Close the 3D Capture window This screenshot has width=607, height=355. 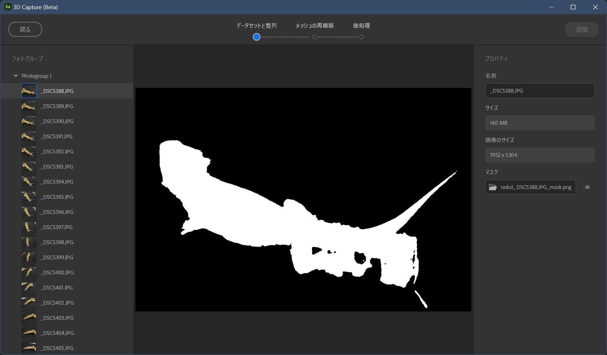tap(595, 7)
